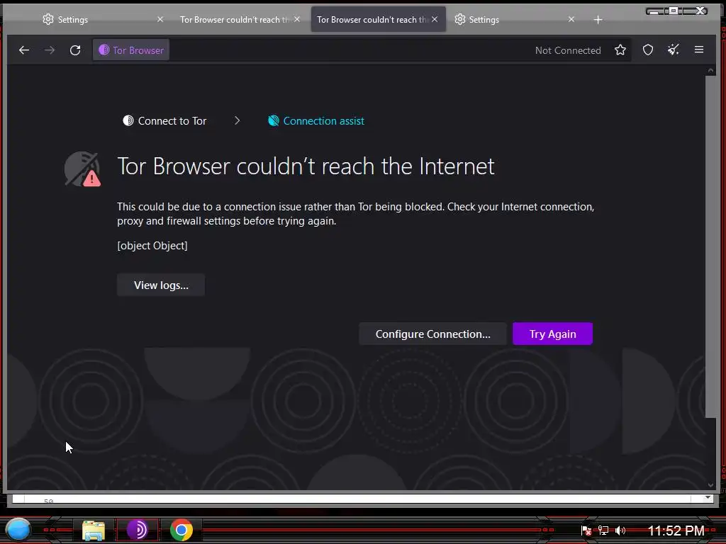726x544 pixels.
Task: Click the Tor Browser taskbar icon
Action: pos(137,530)
